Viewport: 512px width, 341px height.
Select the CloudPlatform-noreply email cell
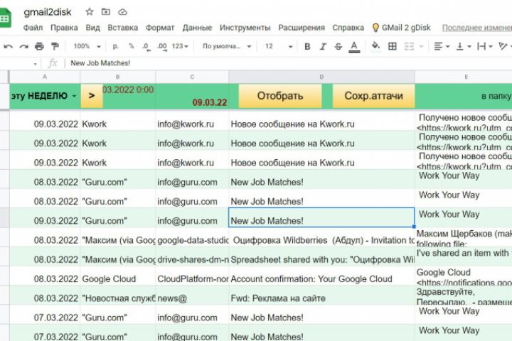click(x=192, y=276)
